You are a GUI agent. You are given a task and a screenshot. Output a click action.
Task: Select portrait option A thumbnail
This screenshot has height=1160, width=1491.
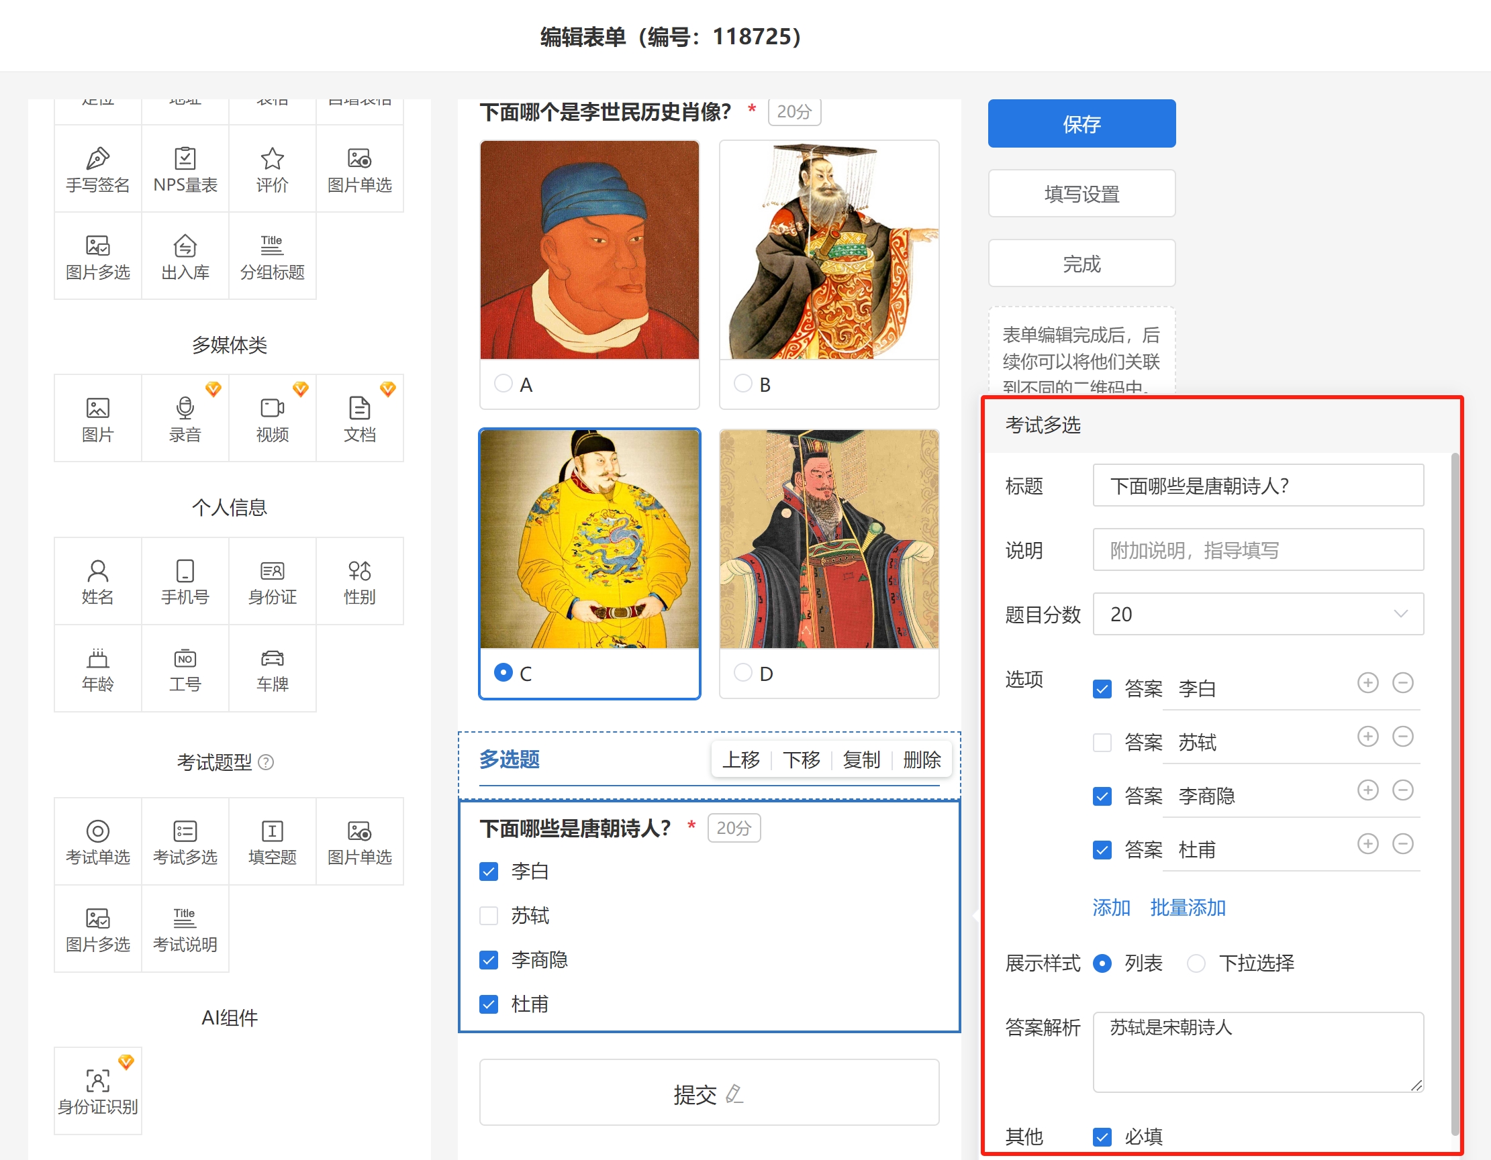tap(589, 250)
